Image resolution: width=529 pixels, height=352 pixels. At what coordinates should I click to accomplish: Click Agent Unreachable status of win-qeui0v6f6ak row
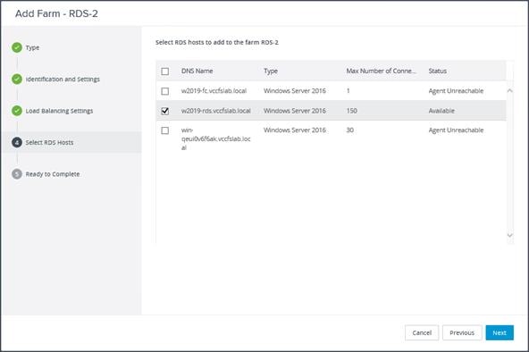coord(456,130)
